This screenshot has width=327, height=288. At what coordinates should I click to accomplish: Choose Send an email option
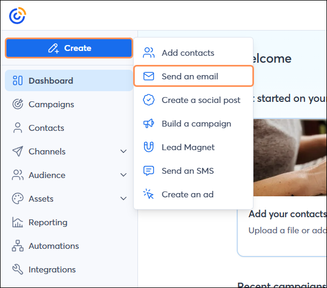193,76
